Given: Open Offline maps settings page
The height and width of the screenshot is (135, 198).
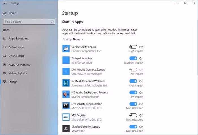Looking at the screenshot, I should pos(16,56).
